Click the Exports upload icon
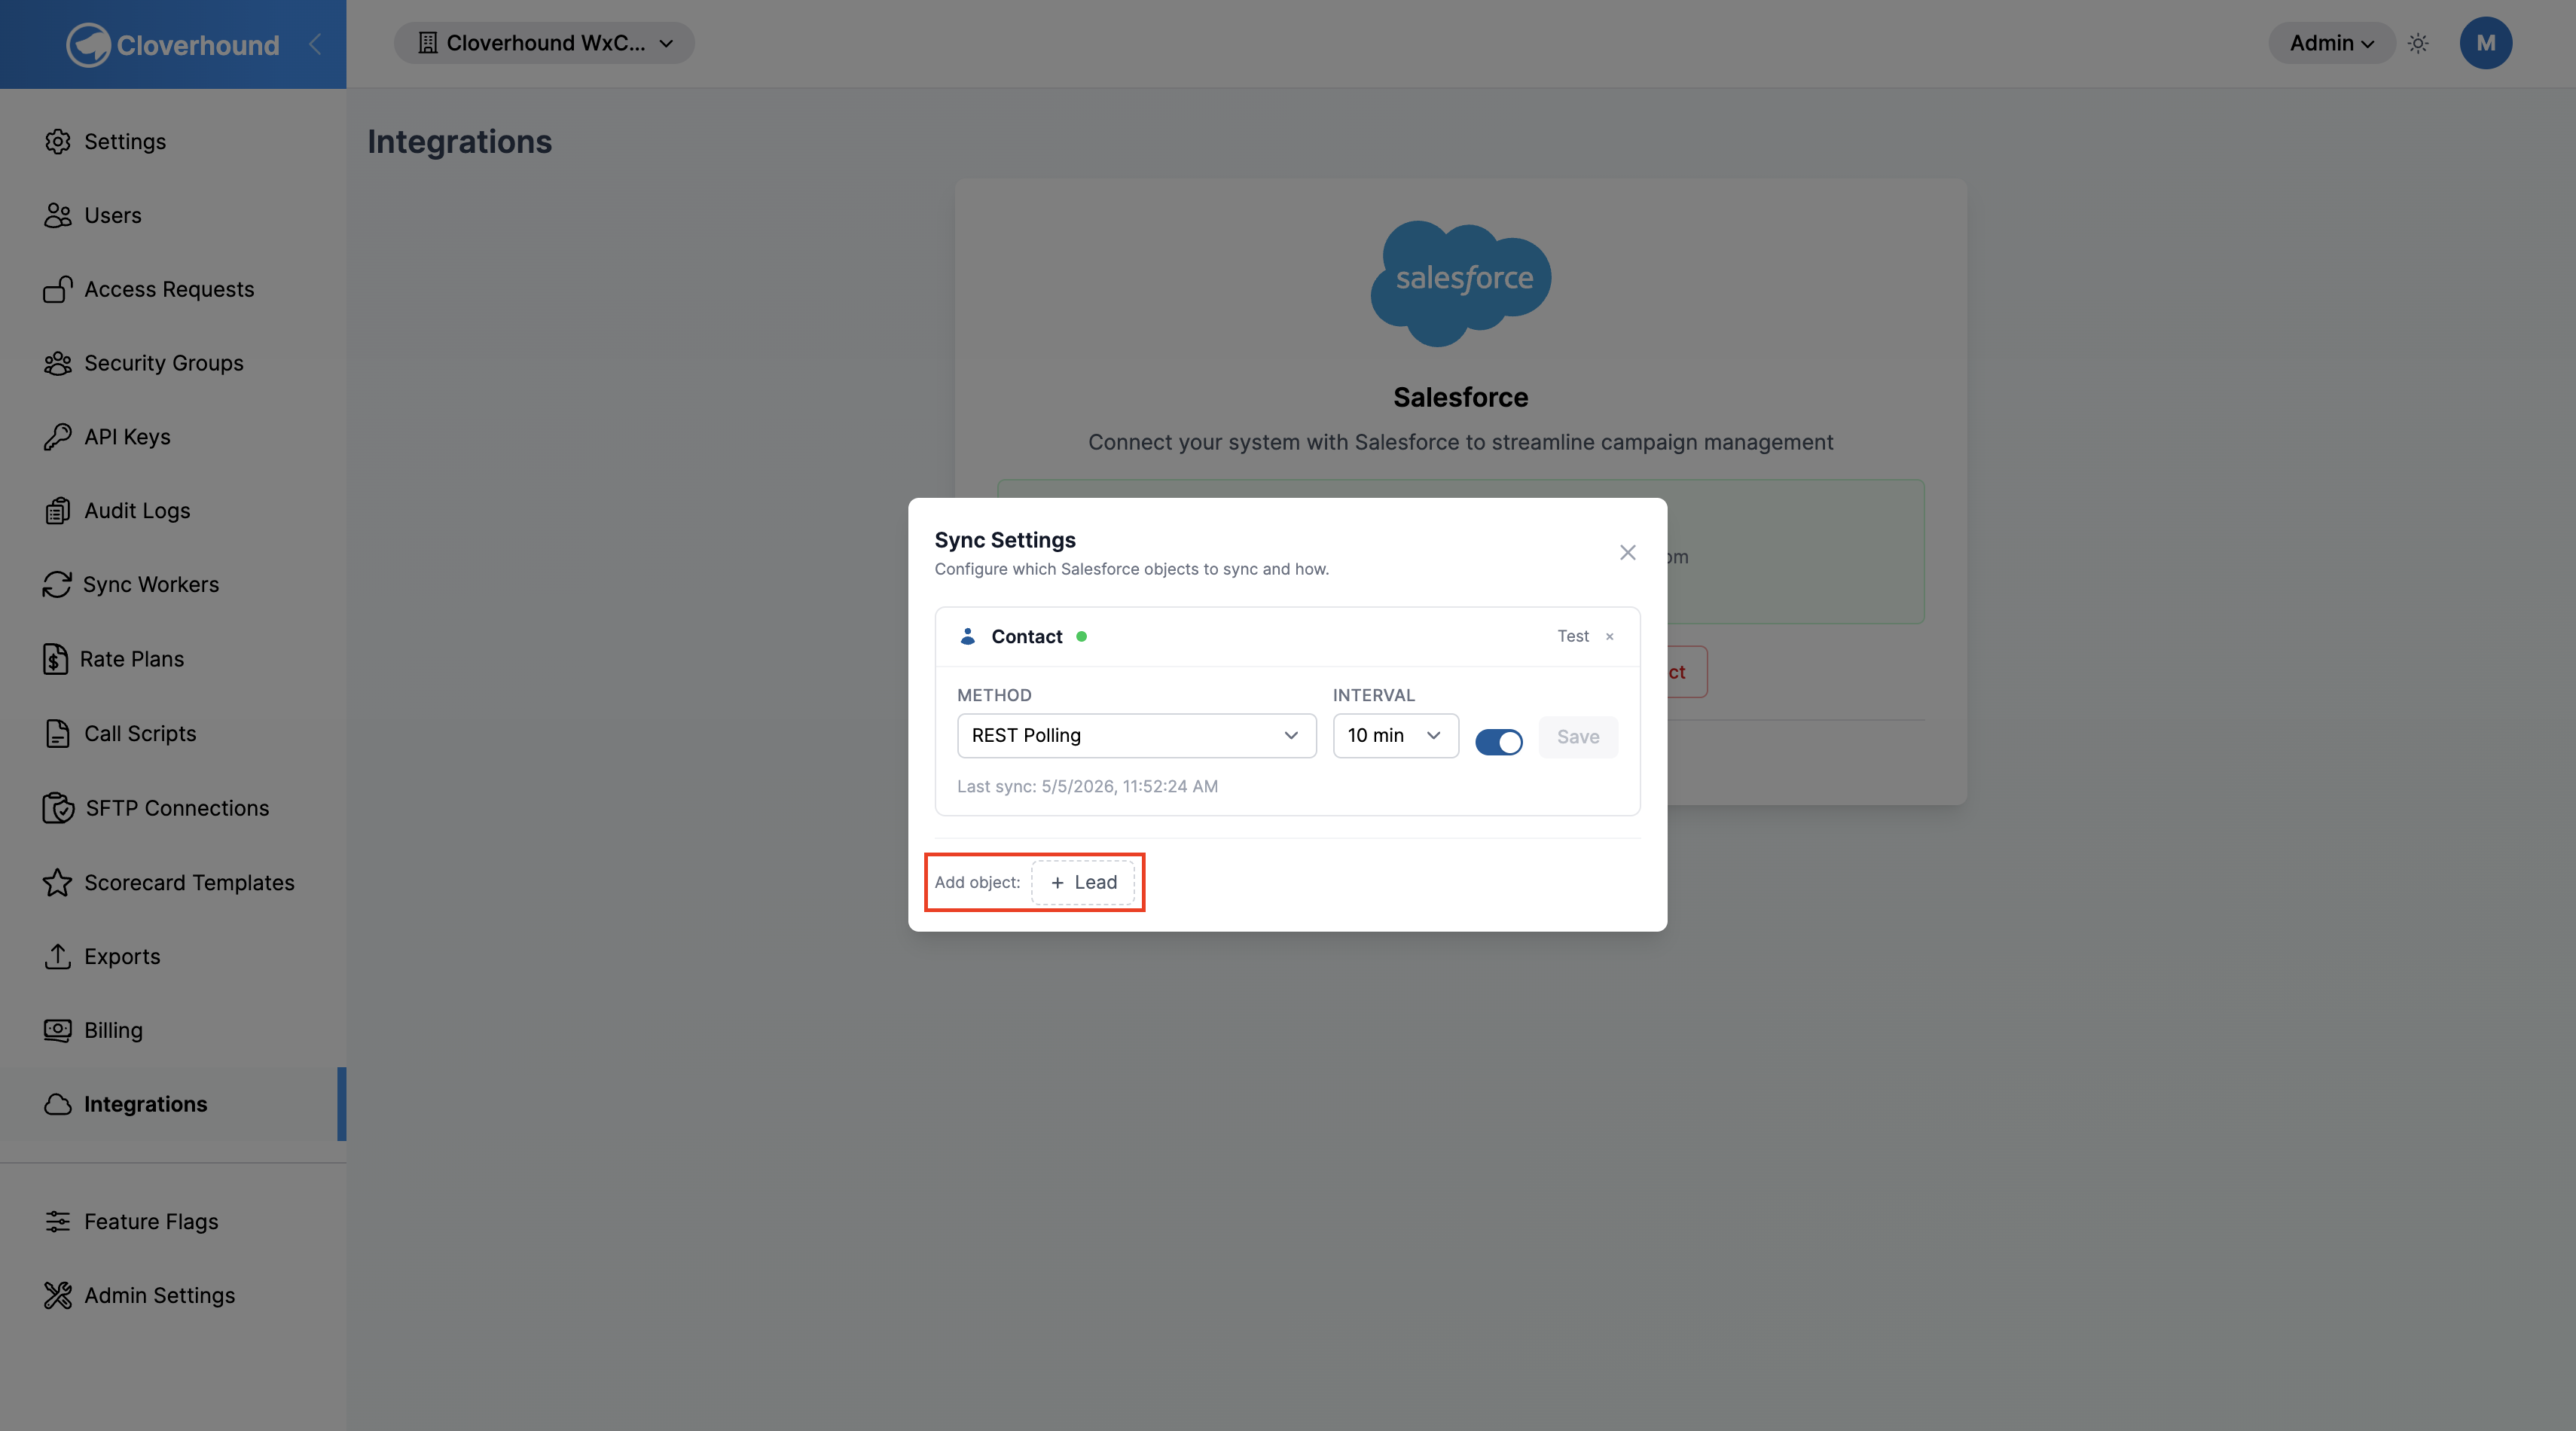 58,956
